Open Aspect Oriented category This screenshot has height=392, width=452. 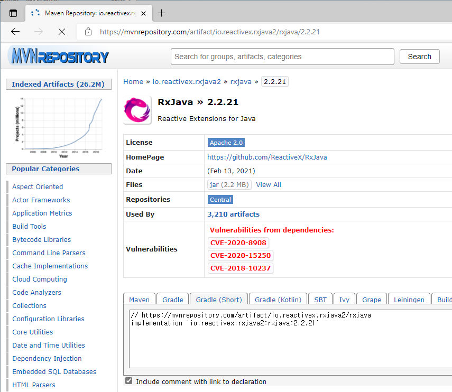(x=38, y=186)
